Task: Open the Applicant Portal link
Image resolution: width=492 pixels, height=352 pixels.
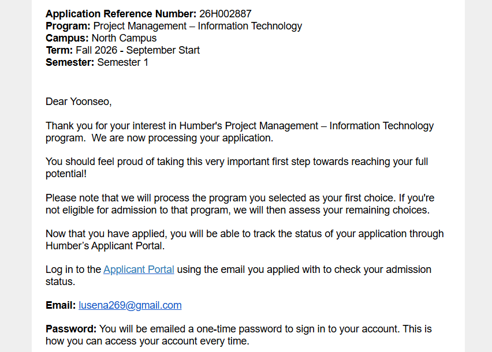Action: [x=139, y=269]
